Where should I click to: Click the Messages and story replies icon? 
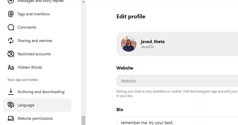(x=11, y=1)
